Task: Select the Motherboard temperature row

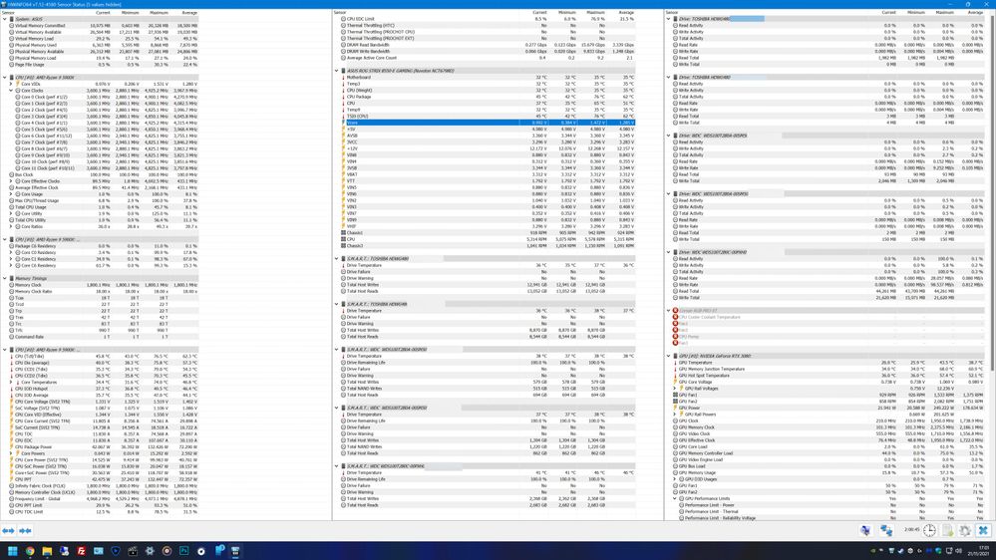Action: pyautogui.click(x=488, y=78)
